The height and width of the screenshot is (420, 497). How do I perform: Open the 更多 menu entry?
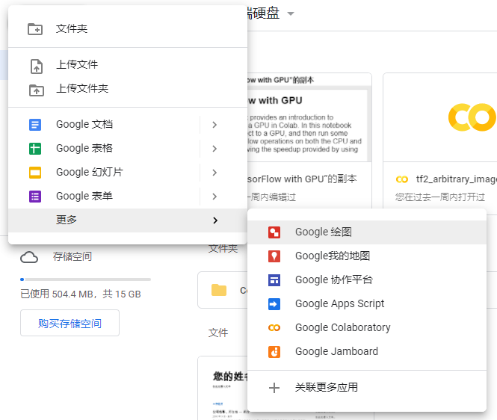(x=128, y=220)
